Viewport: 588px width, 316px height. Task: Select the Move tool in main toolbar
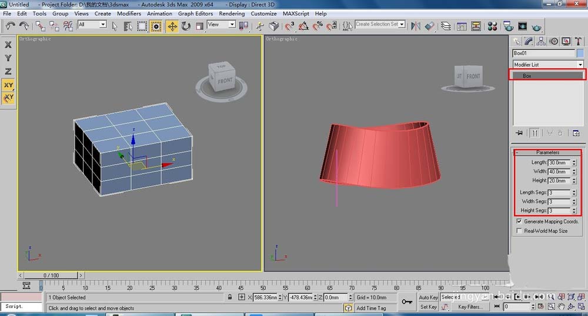[x=172, y=26]
